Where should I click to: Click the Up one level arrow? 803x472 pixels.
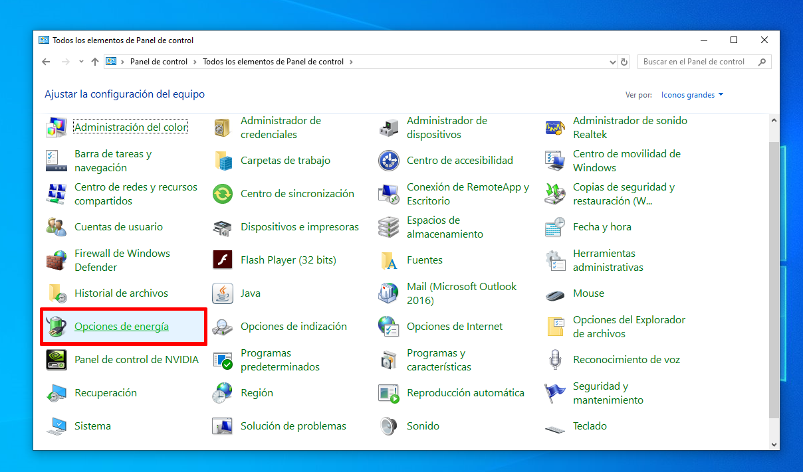click(x=95, y=62)
